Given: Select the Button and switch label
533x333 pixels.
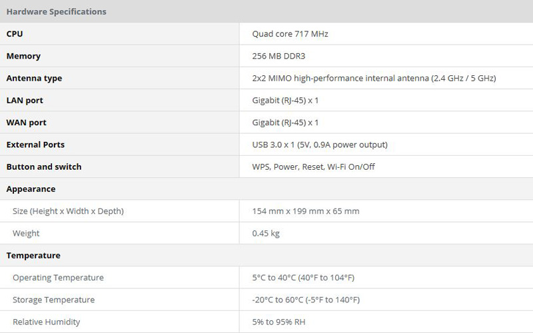Looking at the screenshot, I should click(43, 166).
